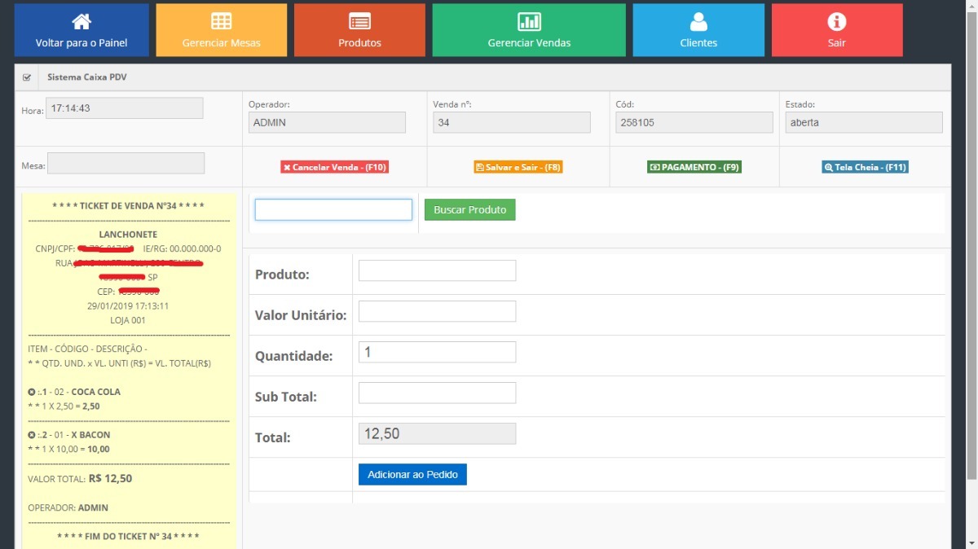Click the house icon for Voltar para o Painel
This screenshot has height=549, width=978.
(x=81, y=22)
